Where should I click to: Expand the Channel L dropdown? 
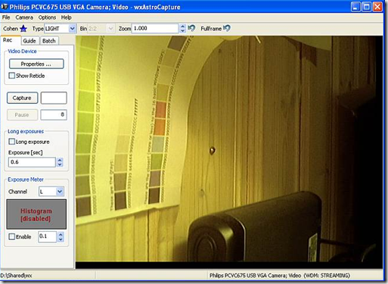click(60, 192)
